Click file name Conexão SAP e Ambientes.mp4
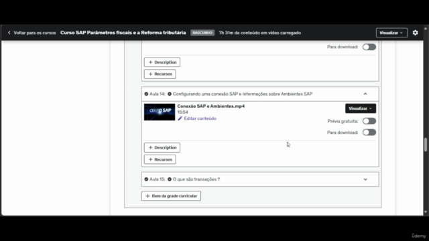 211,106
